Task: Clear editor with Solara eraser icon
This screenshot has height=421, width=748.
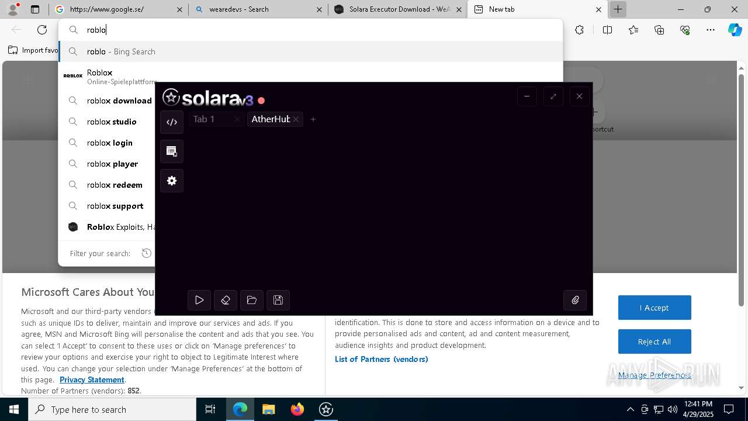Action: click(226, 300)
